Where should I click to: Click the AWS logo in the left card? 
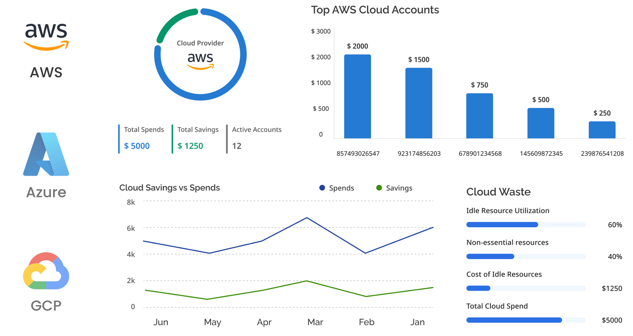click(x=46, y=37)
